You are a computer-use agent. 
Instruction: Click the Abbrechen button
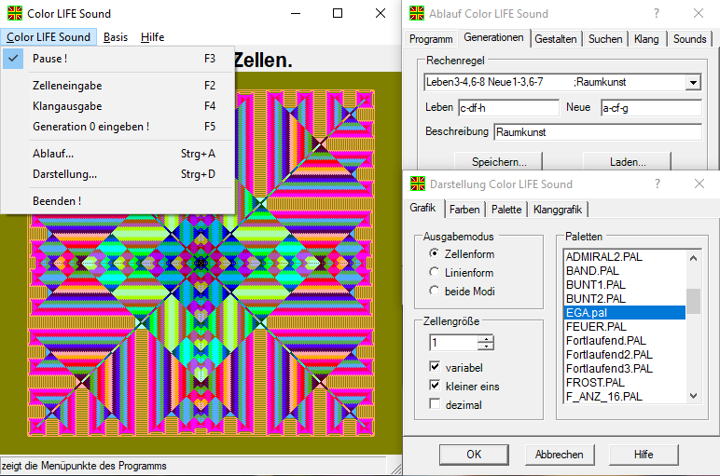pos(560,455)
